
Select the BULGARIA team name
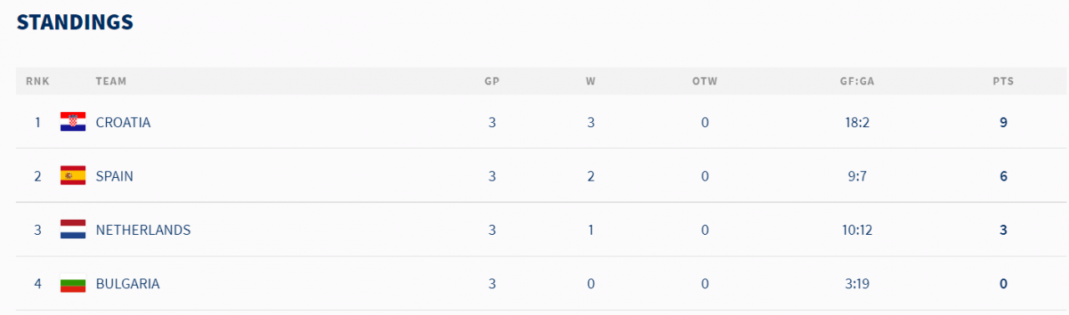click(128, 284)
